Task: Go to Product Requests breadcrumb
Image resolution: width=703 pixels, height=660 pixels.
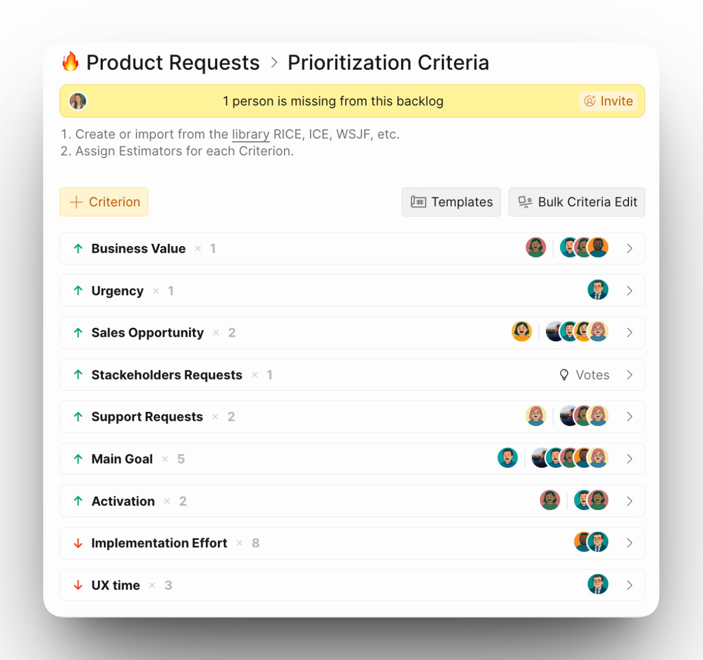Action: click(173, 63)
